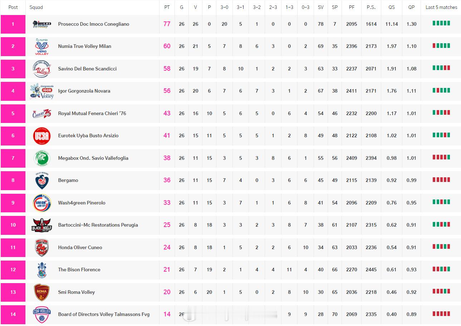The width and height of the screenshot is (461, 326).
Task: Click the Last 5 matches header
Action: 441,7
